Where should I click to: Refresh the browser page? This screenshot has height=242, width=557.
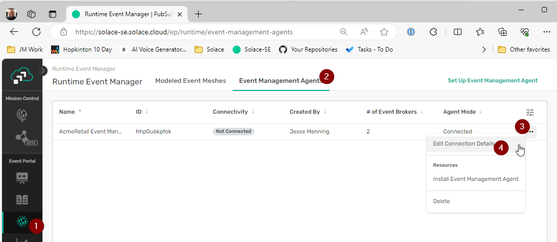pos(36,32)
